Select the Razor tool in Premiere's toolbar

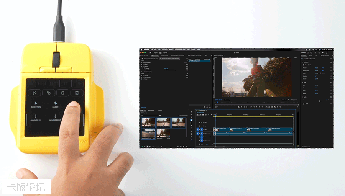tap(191, 120)
